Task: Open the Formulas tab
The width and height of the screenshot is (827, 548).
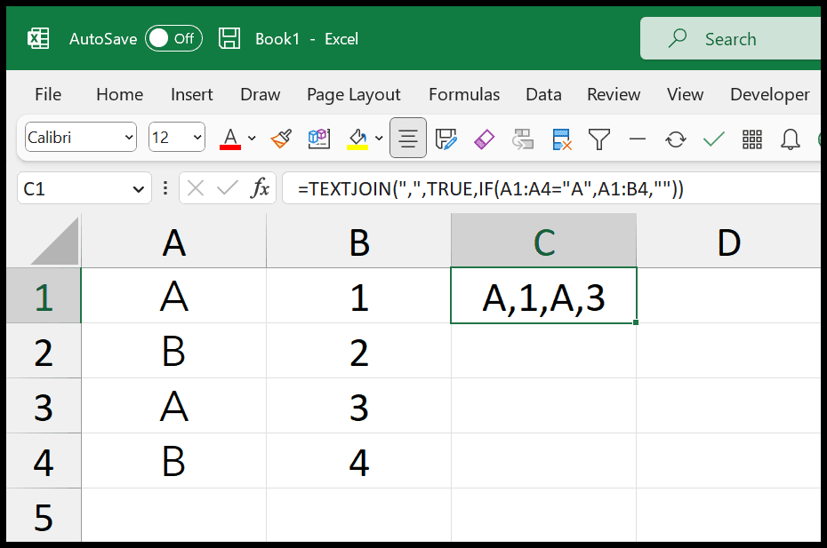Action: [464, 94]
